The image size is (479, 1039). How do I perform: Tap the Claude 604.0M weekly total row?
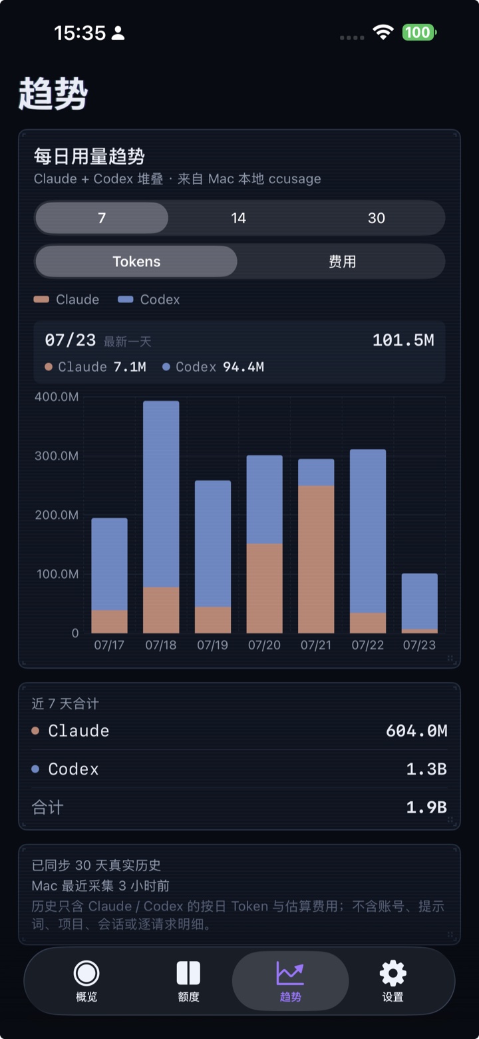239,731
